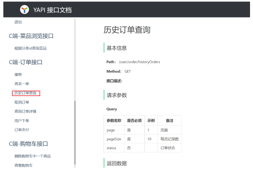Screen dimensions: 253x171
Task: Click the 参数名称 column header
Action: tap(114, 121)
